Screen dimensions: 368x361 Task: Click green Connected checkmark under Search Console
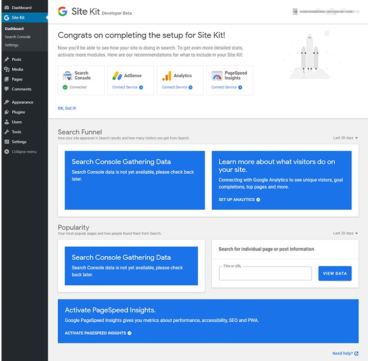[65, 87]
